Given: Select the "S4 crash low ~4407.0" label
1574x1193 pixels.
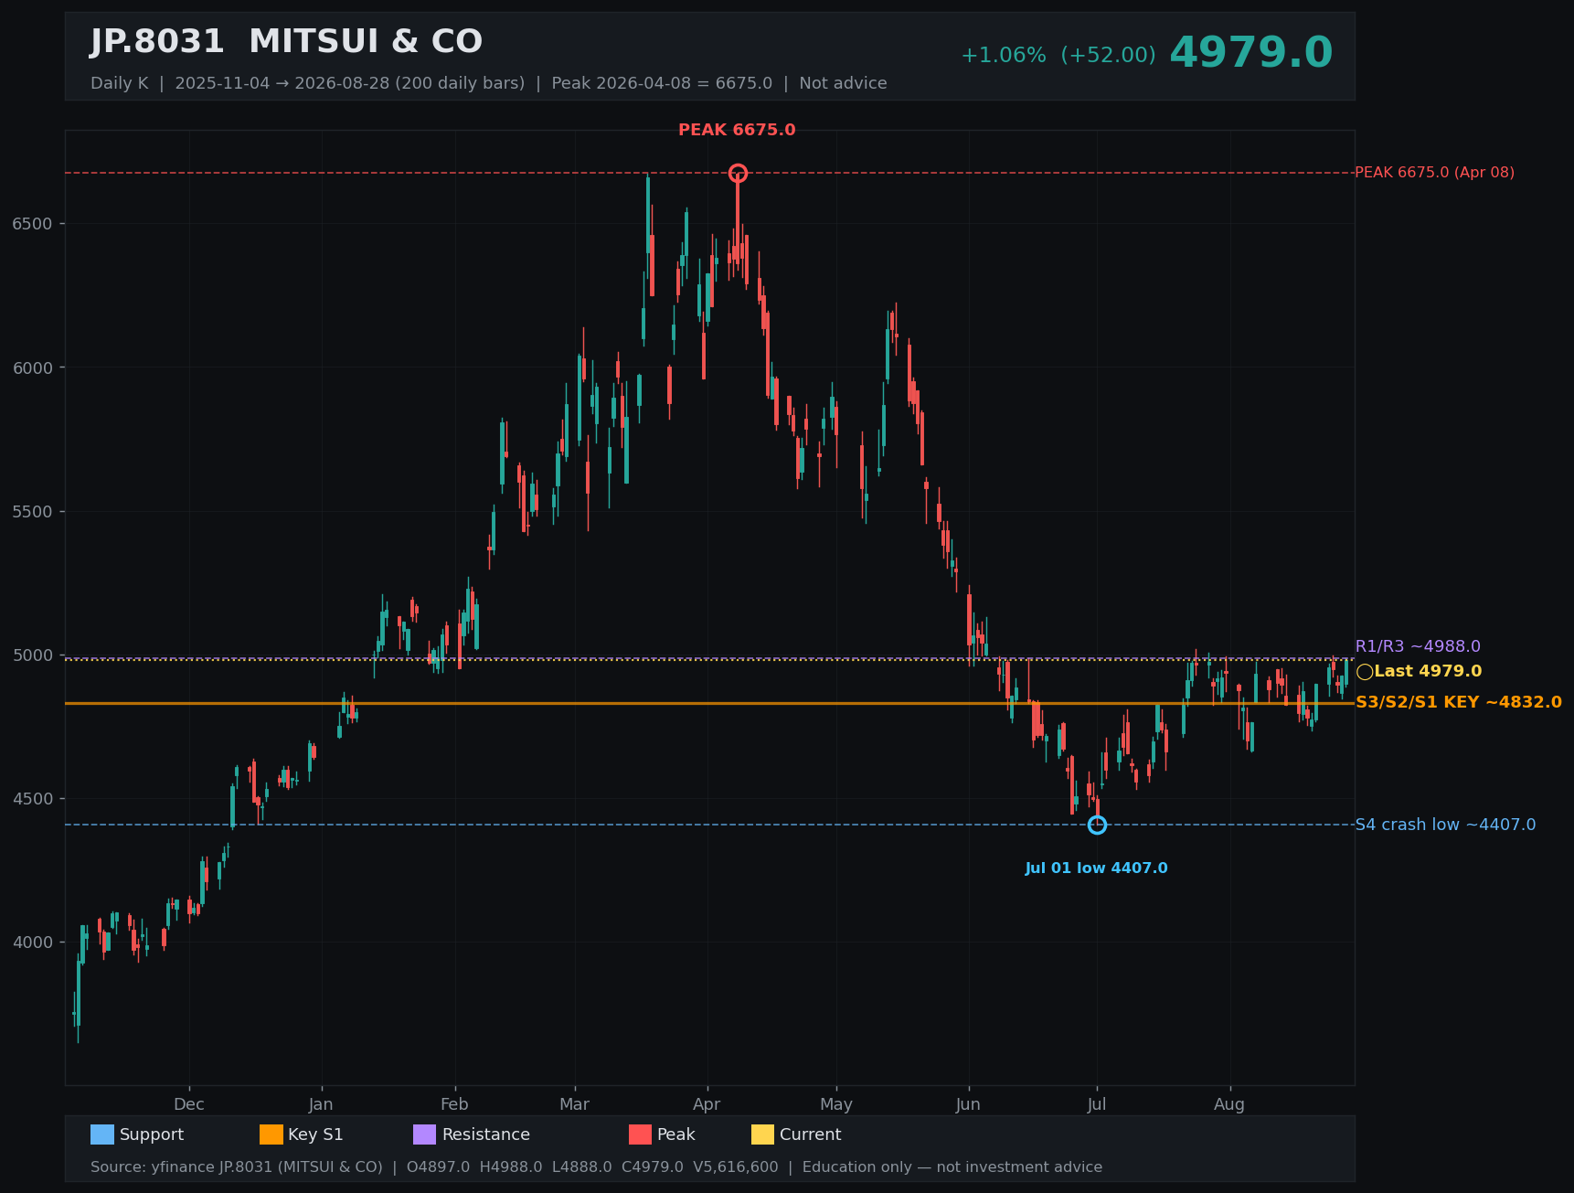Looking at the screenshot, I should pyautogui.click(x=1445, y=825).
